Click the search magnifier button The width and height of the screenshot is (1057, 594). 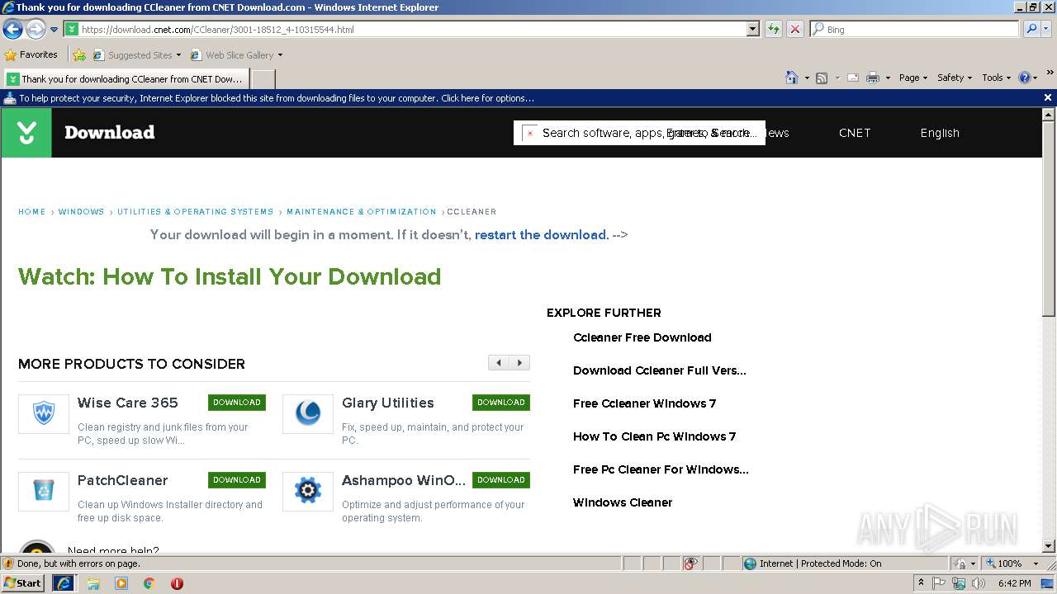pos(1031,29)
